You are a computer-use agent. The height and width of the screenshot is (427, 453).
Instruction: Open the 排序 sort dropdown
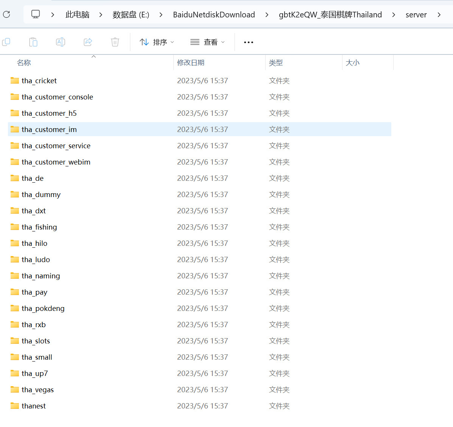click(157, 42)
